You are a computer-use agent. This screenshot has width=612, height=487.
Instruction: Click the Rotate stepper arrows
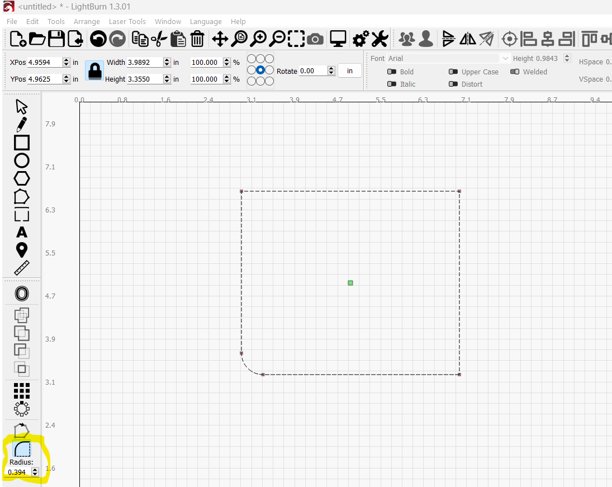point(331,70)
